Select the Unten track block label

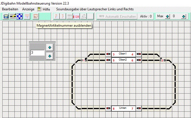pos(123,108)
